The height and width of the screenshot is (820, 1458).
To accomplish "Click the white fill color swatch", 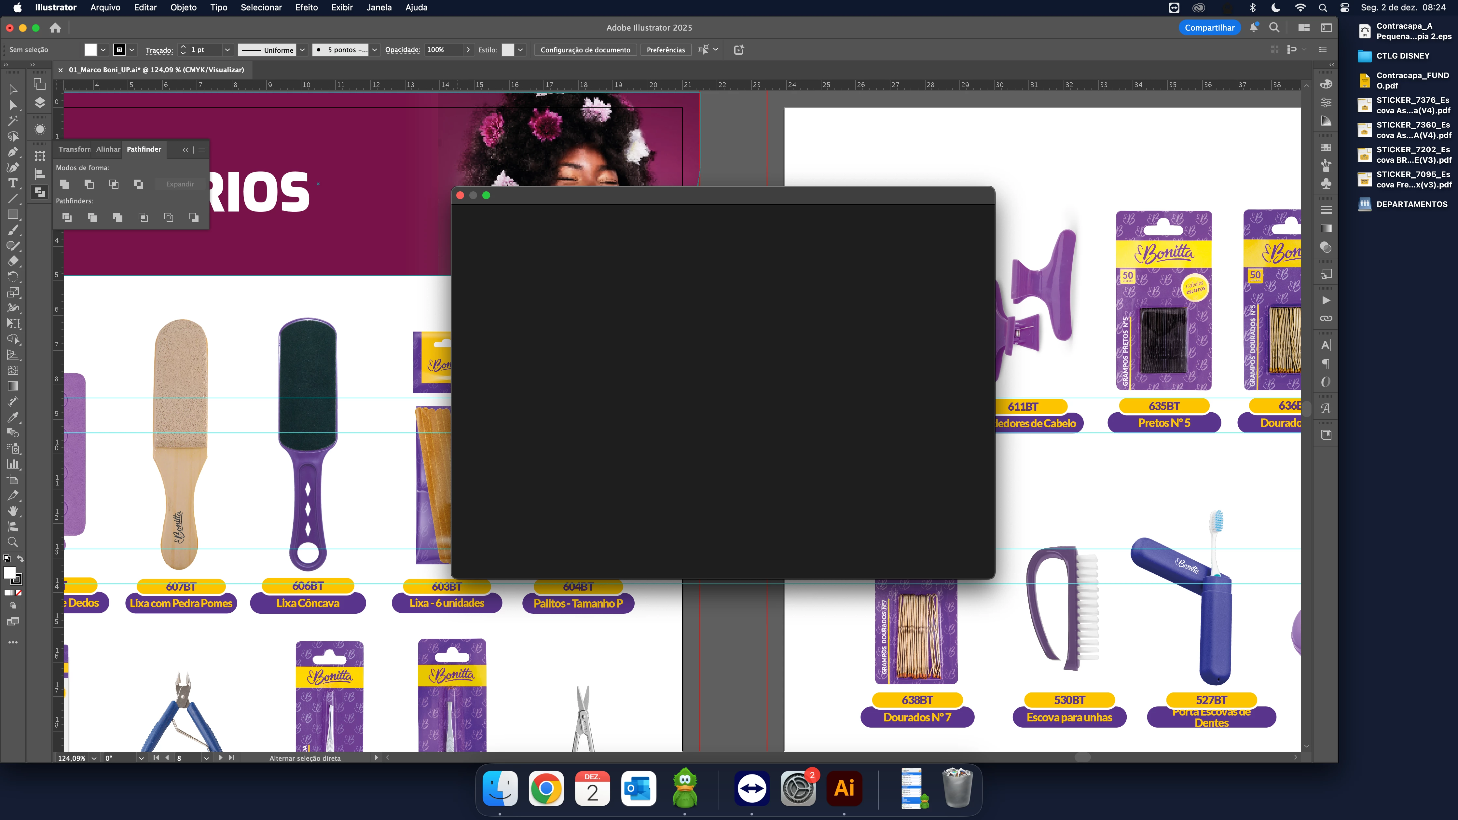I will pos(90,50).
